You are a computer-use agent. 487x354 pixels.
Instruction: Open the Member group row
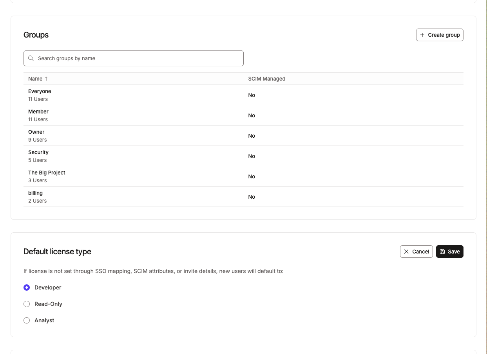pos(243,115)
